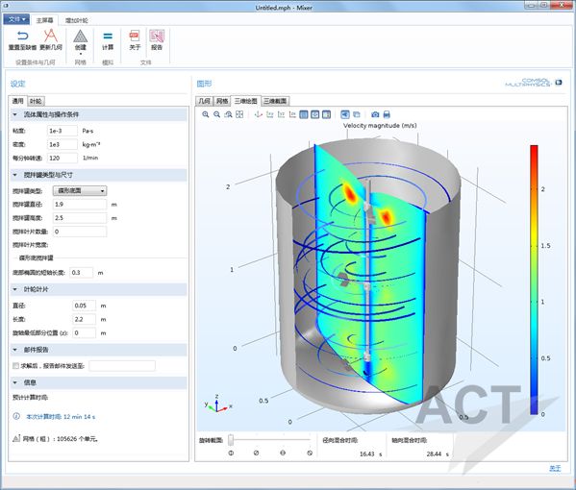Collapse the impeller blade section
Image resolution: width=576 pixels, height=490 pixels.
tap(15, 289)
